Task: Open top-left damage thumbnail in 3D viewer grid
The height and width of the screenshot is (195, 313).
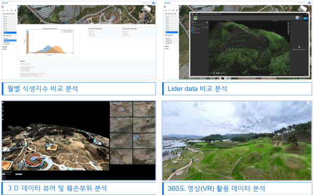Action: (121, 109)
